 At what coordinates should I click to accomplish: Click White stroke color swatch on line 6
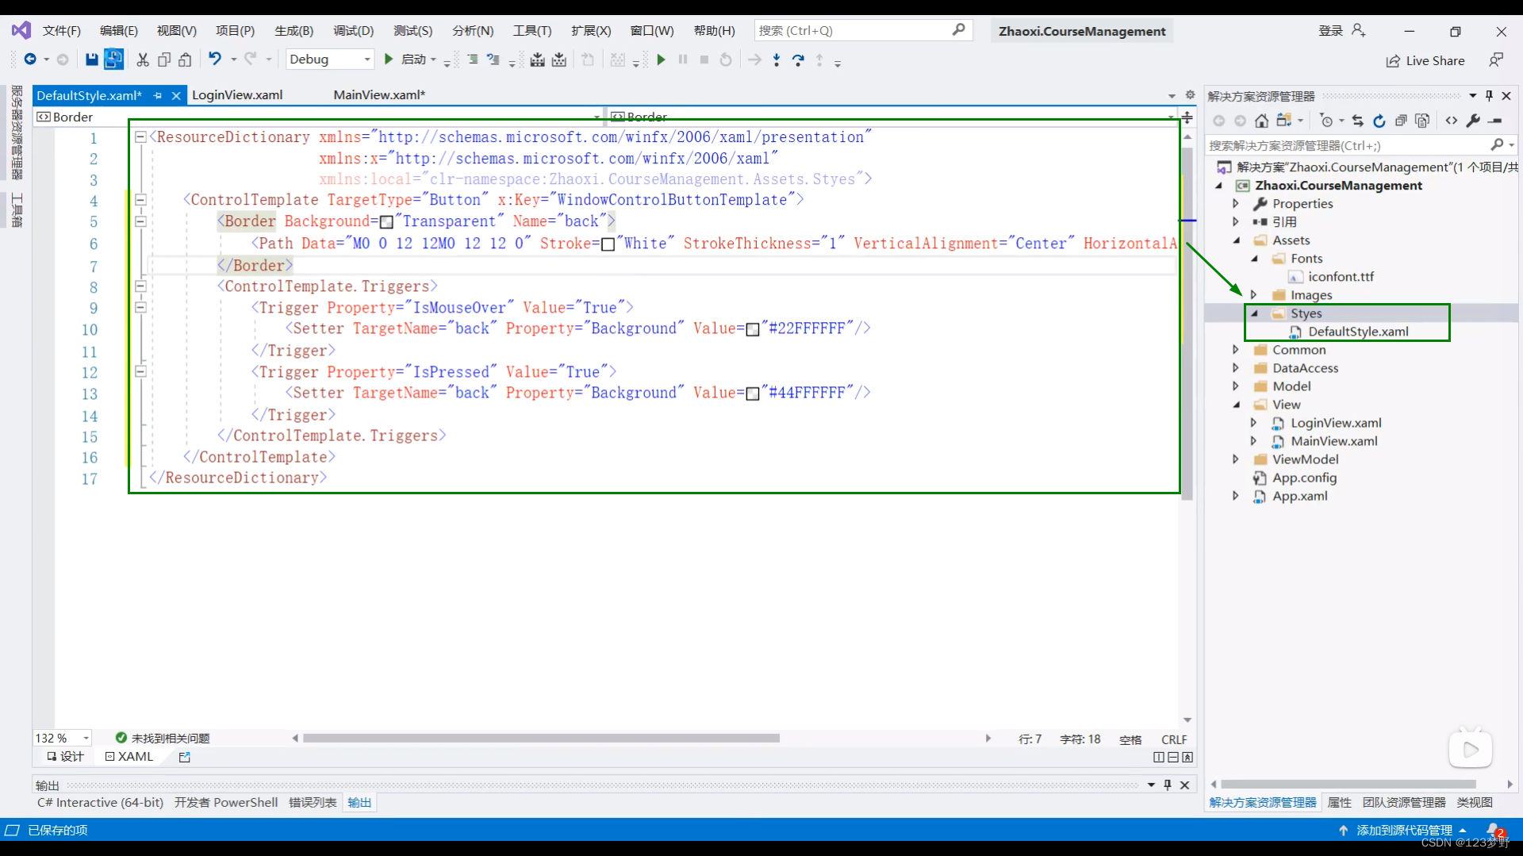(x=608, y=244)
